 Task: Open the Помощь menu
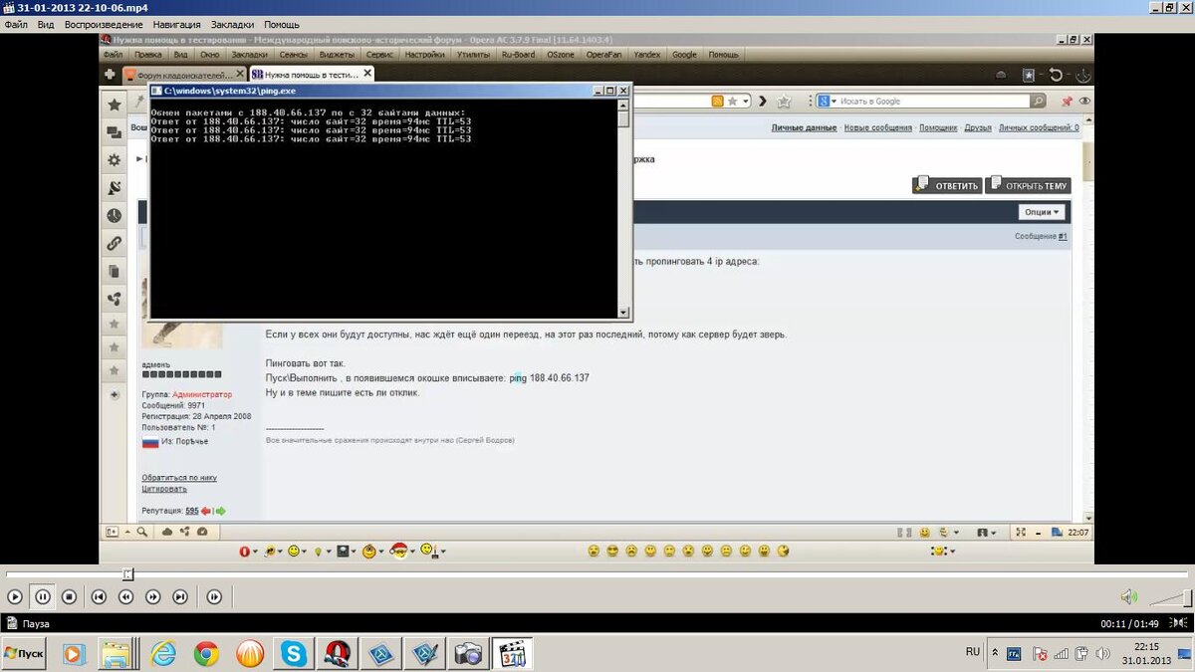(x=282, y=24)
